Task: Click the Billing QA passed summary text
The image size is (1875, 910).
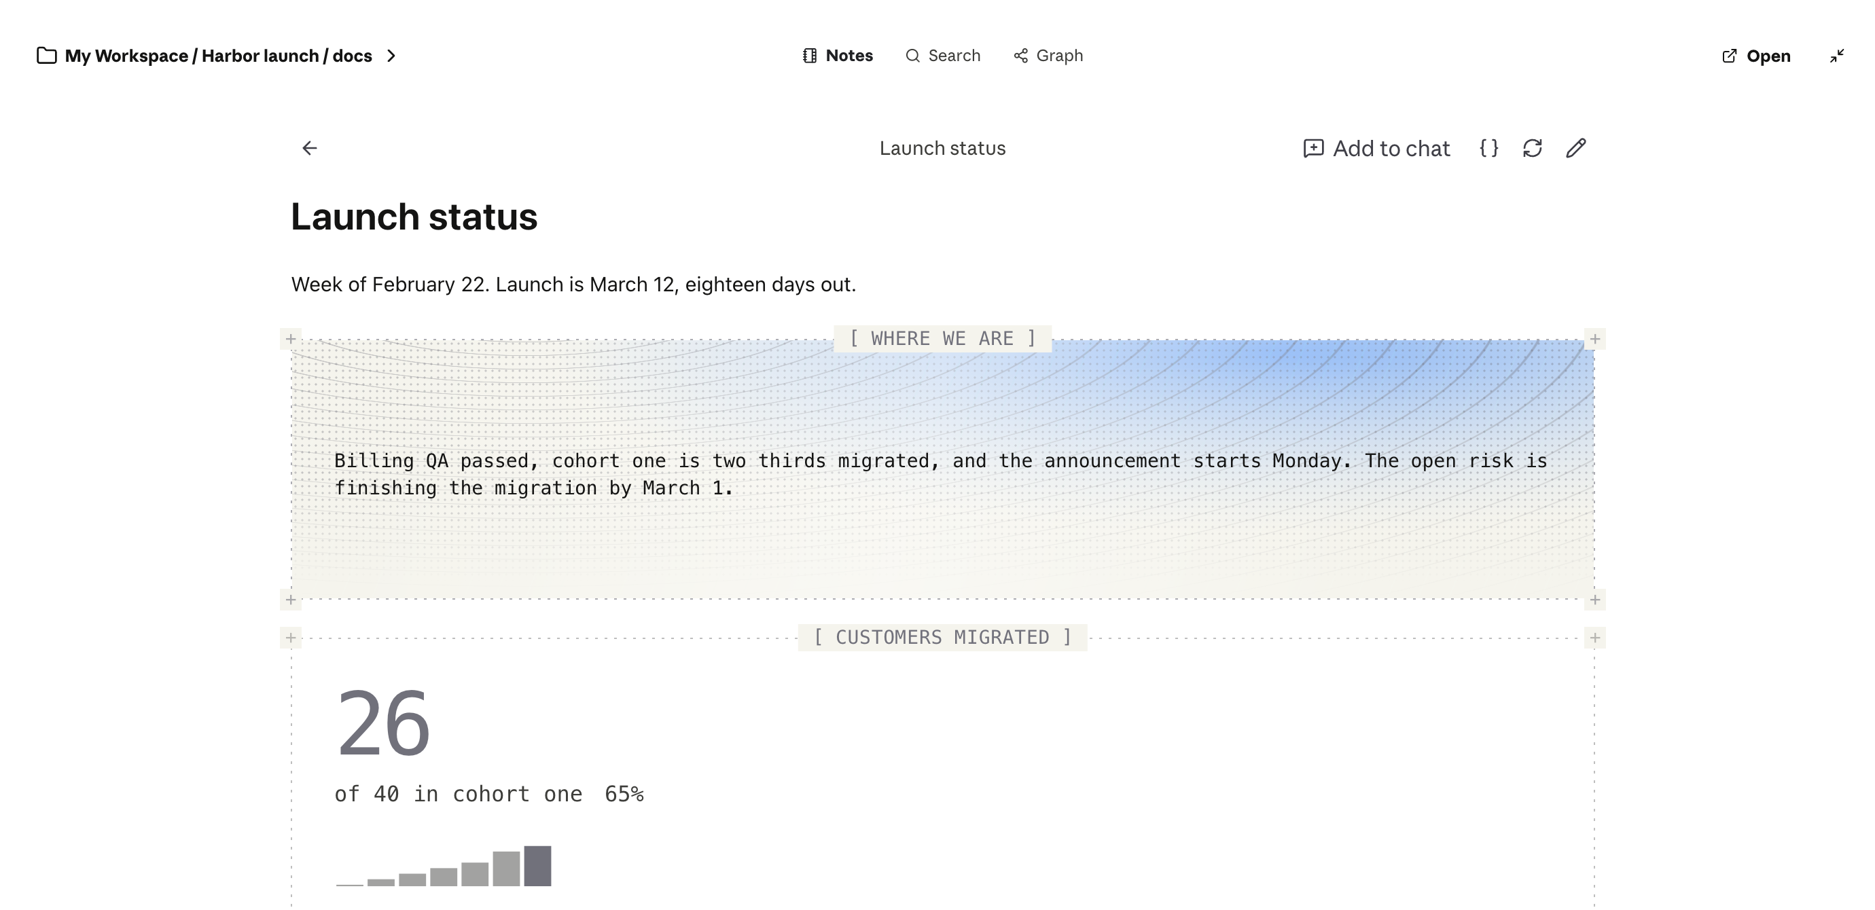Action: 940,474
